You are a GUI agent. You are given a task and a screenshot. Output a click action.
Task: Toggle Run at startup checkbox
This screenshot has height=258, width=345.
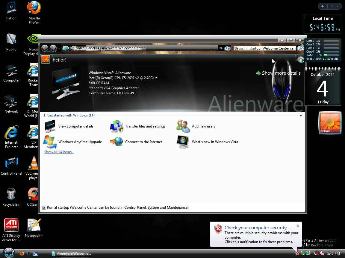(44, 208)
